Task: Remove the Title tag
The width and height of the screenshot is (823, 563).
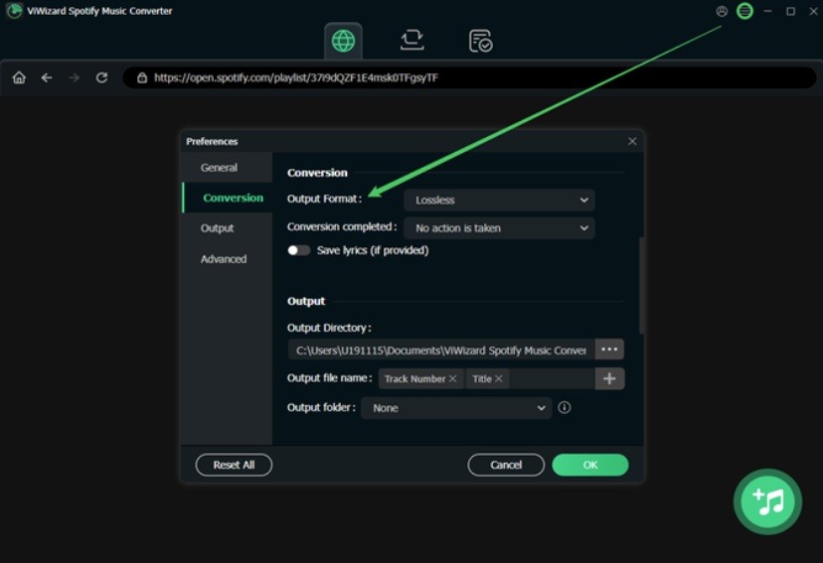Action: point(499,378)
